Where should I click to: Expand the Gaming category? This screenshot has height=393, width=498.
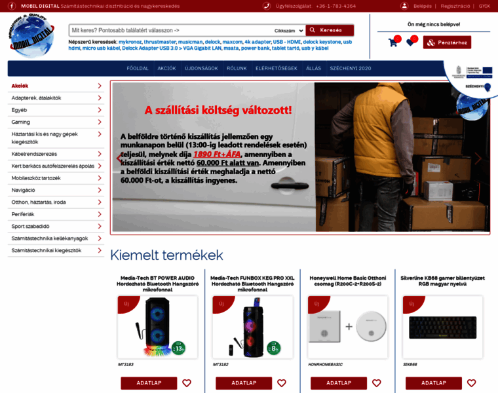click(100, 122)
